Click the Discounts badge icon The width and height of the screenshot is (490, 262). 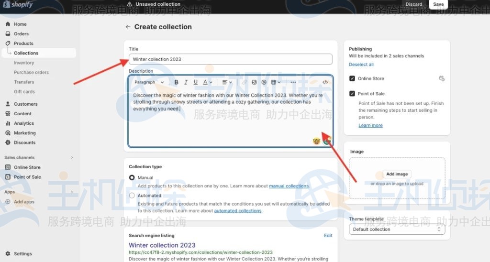click(8, 142)
